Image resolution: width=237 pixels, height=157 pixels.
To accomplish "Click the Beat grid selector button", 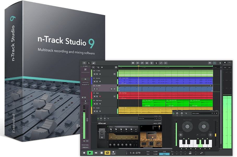I will pos(164,154).
